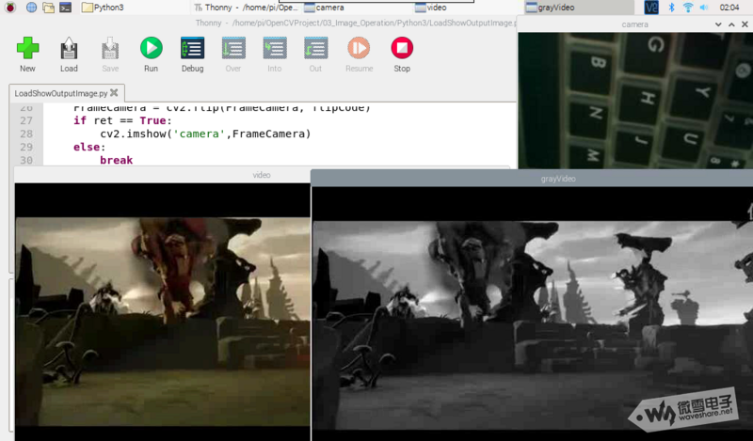Open the Bluetooth tray menu
This screenshot has height=441, width=753.
[x=672, y=8]
